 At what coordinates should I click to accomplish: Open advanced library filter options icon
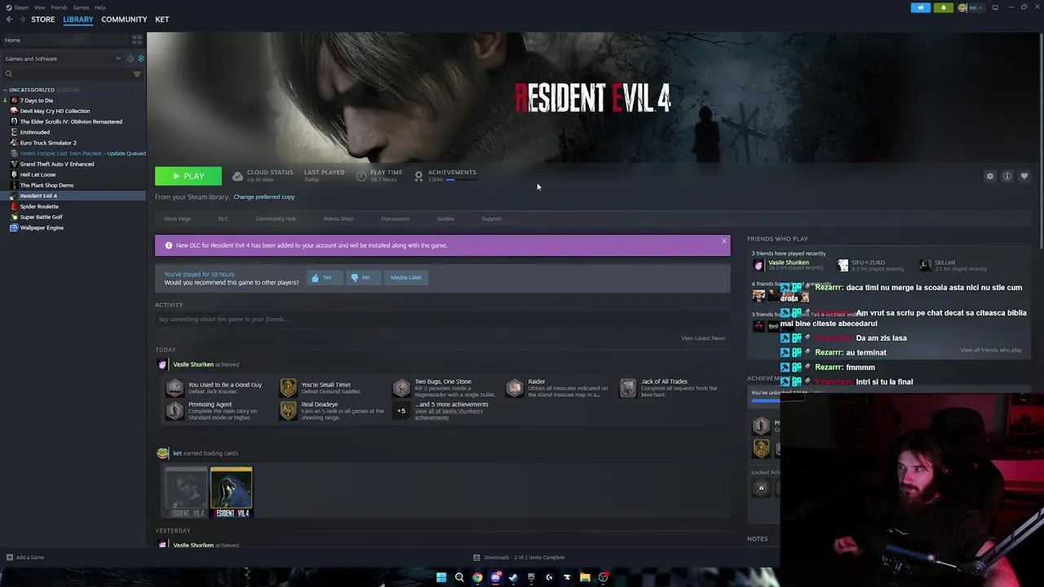pyautogui.click(x=137, y=74)
